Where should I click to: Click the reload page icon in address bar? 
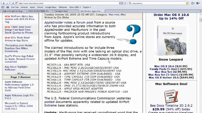pos(125,3)
